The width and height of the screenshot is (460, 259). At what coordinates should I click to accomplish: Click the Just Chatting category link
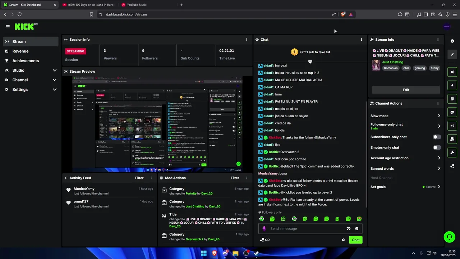click(x=392, y=62)
